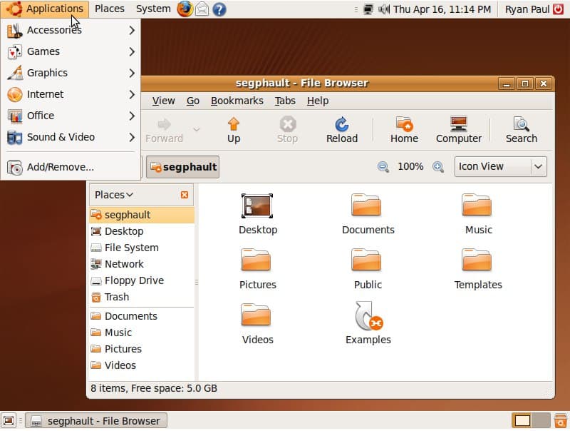
Task: Zoom out using the minus magnifier
Action: [x=383, y=167]
